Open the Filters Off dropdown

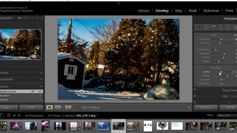227,115
